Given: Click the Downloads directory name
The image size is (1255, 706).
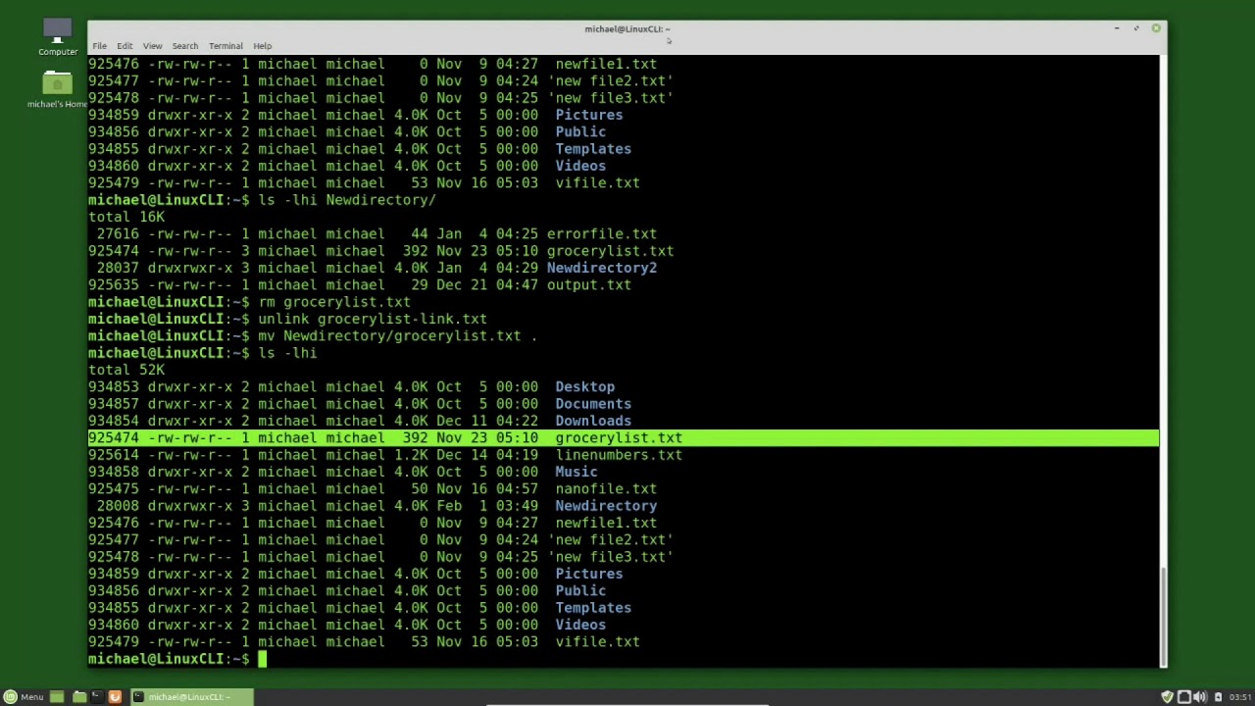Looking at the screenshot, I should (593, 421).
